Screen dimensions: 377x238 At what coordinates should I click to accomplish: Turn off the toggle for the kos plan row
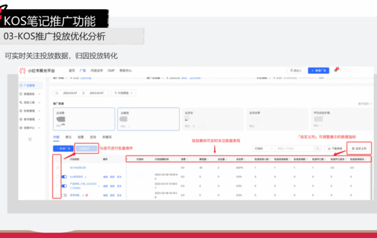click(x=64, y=177)
